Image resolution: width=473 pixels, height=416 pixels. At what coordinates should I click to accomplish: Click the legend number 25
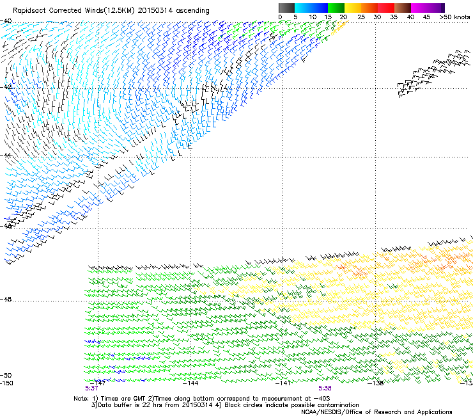point(361,17)
